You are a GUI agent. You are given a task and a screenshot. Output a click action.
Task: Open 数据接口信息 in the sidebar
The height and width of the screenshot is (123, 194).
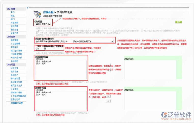pos(17,92)
